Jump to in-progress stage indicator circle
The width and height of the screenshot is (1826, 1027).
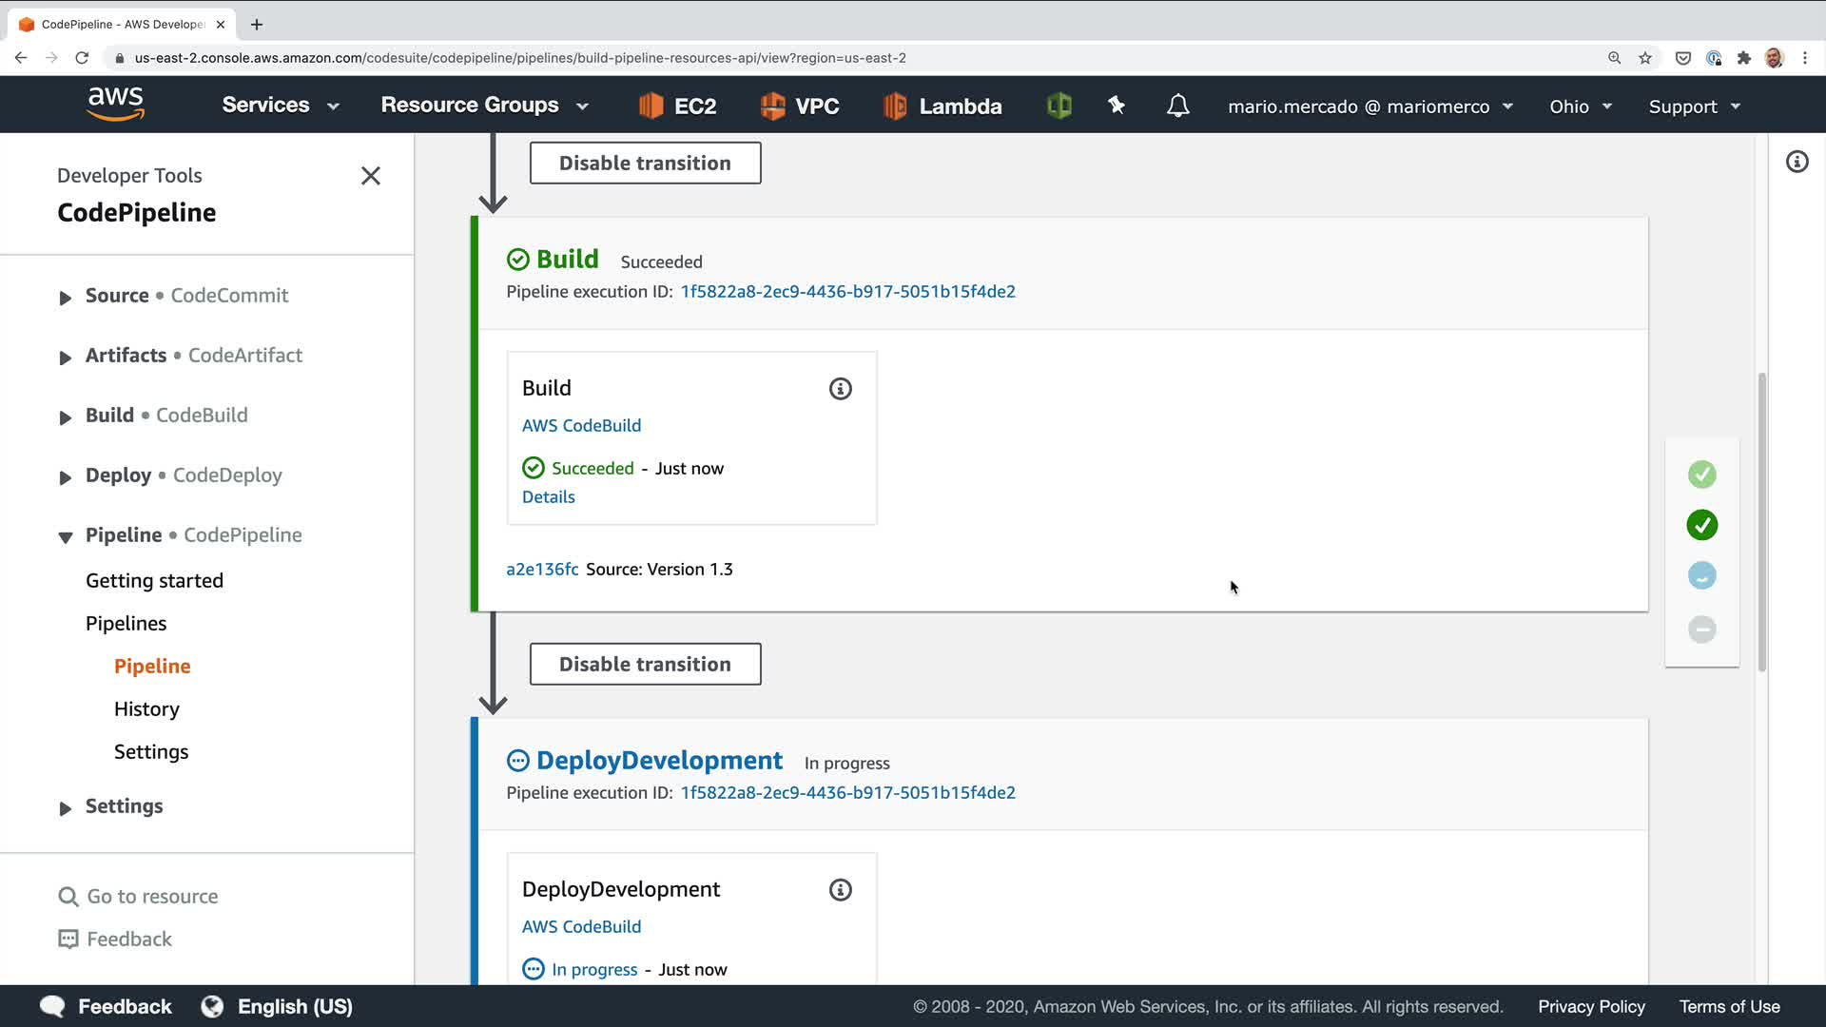point(1701,575)
